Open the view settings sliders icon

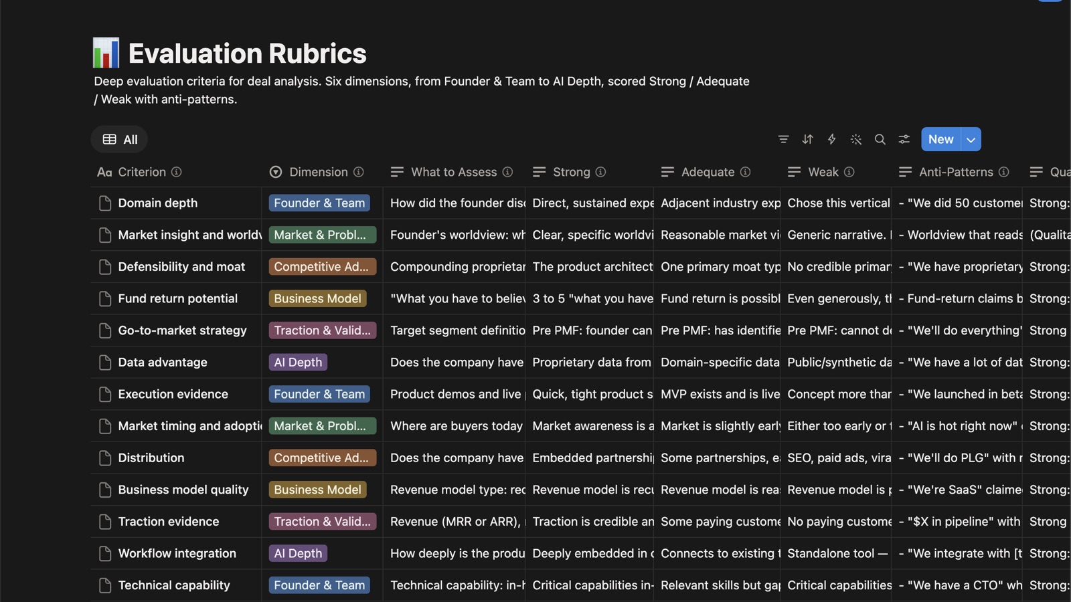[904, 139]
